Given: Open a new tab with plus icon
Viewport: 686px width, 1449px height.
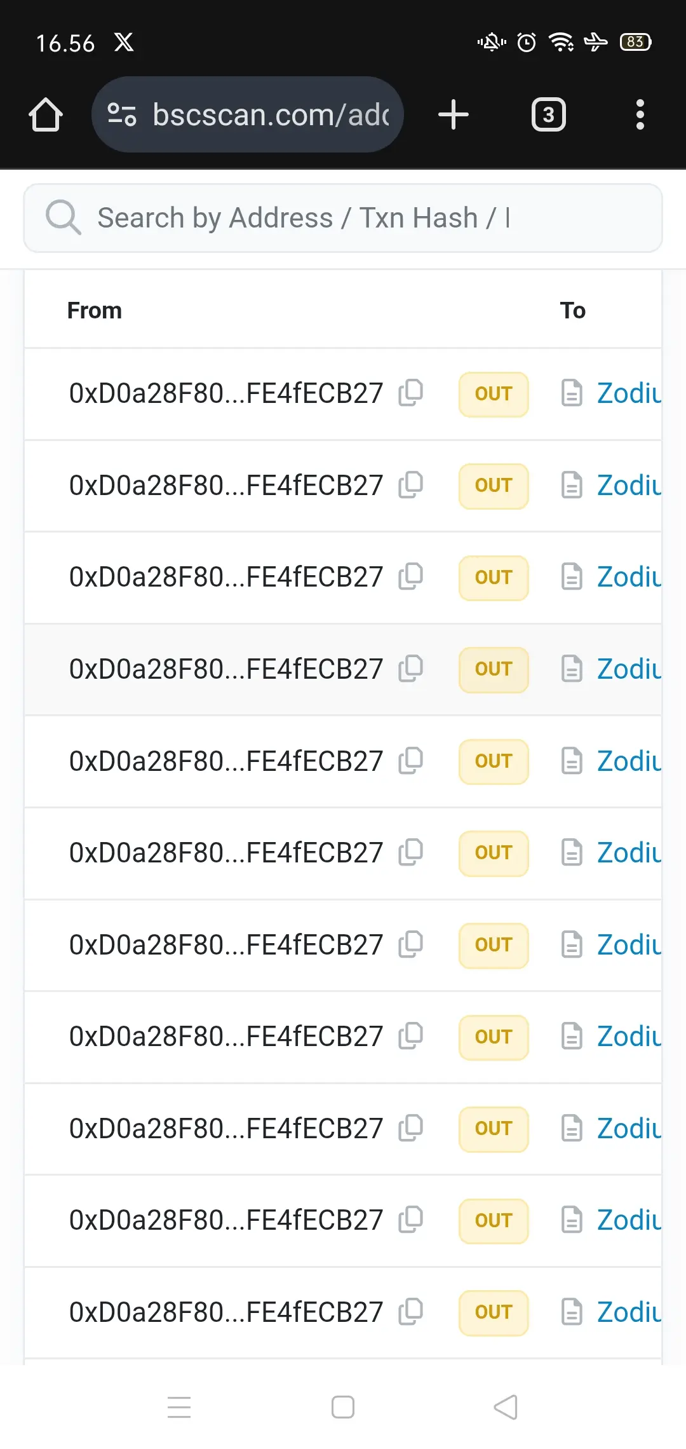Looking at the screenshot, I should pos(454,115).
